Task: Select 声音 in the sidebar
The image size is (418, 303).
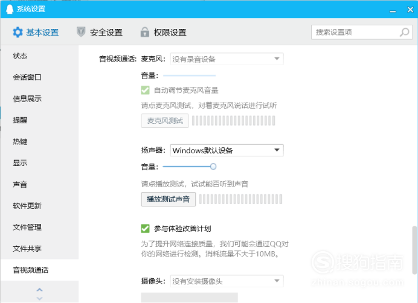Action: pos(39,185)
